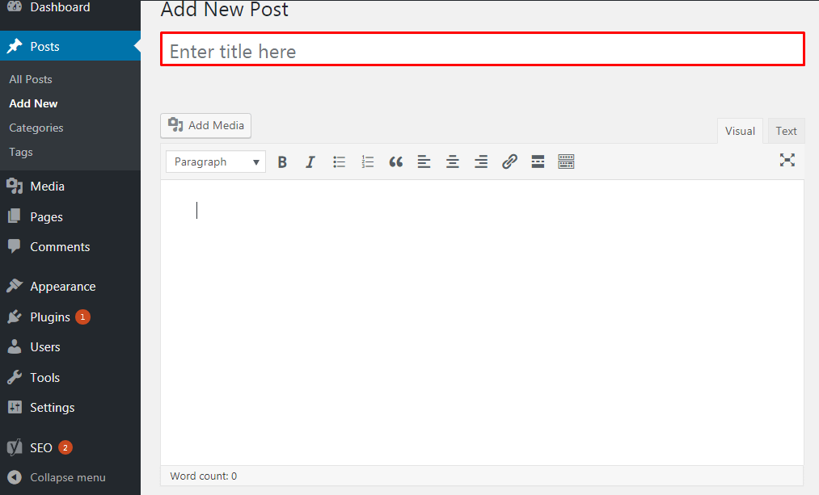Click the Pages sidebar icon
Image resolution: width=819 pixels, height=495 pixels.
tap(15, 216)
